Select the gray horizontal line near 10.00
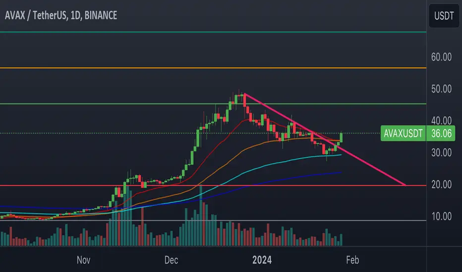 (x=213, y=220)
